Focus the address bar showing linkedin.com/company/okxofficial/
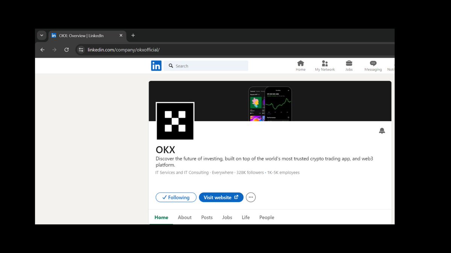The height and width of the screenshot is (253, 451). (x=235, y=50)
